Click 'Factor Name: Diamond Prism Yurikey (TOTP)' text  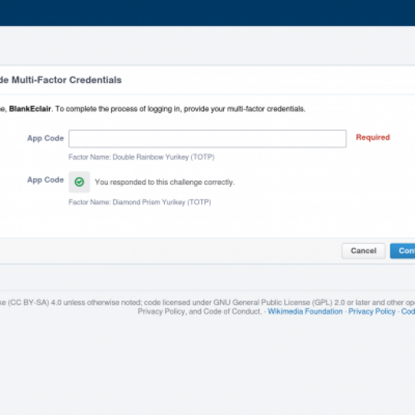[140, 202]
